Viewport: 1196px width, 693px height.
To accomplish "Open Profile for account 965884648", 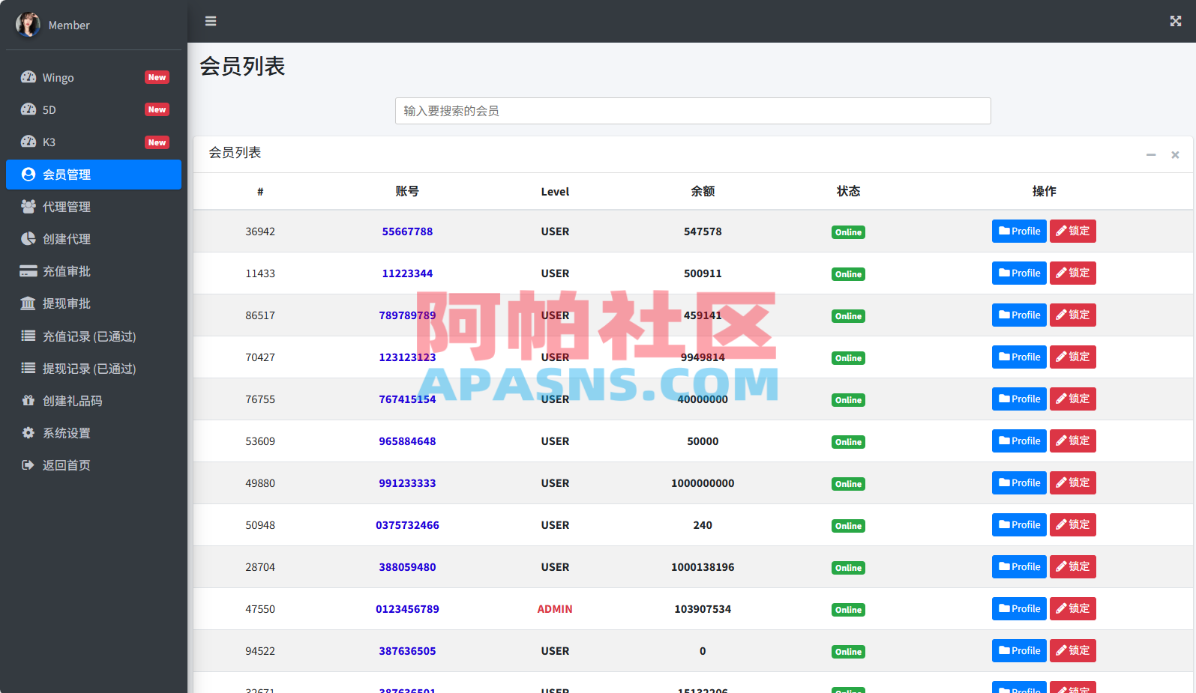I will pyautogui.click(x=1019, y=441).
